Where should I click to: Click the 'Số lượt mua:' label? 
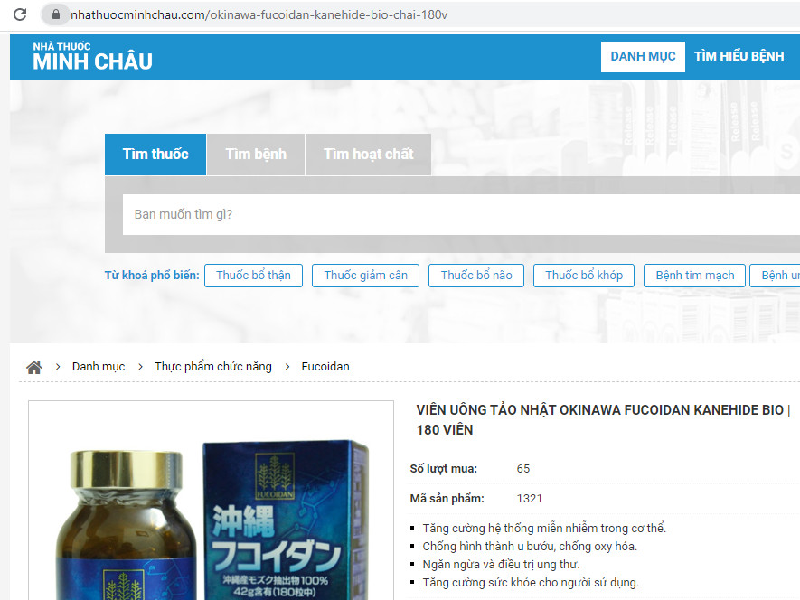[x=443, y=469]
